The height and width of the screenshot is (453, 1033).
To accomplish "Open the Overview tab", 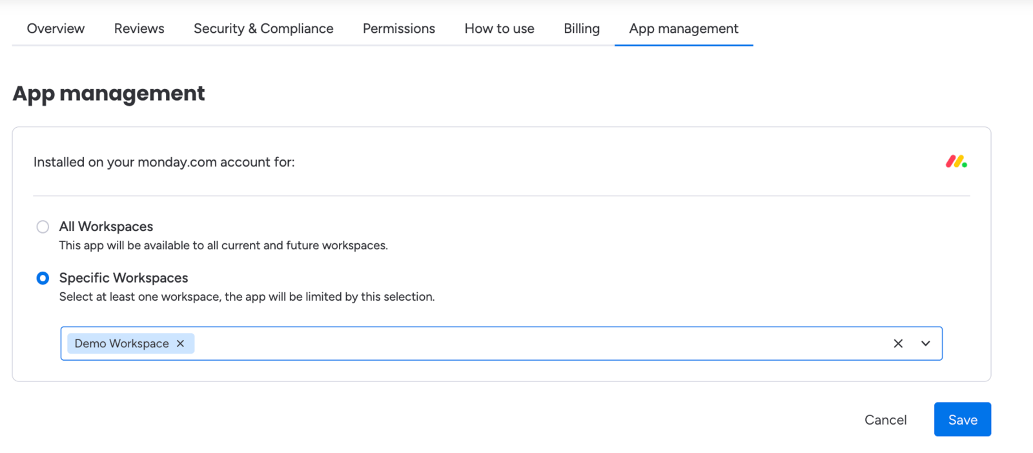I will coord(56,28).
